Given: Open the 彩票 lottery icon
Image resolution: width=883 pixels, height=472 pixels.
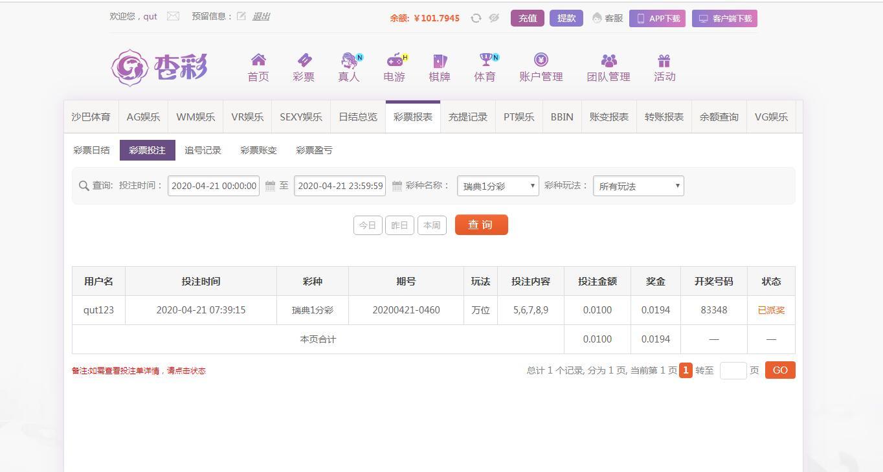Looking at the screenshot, I should (x=304, y=61).
